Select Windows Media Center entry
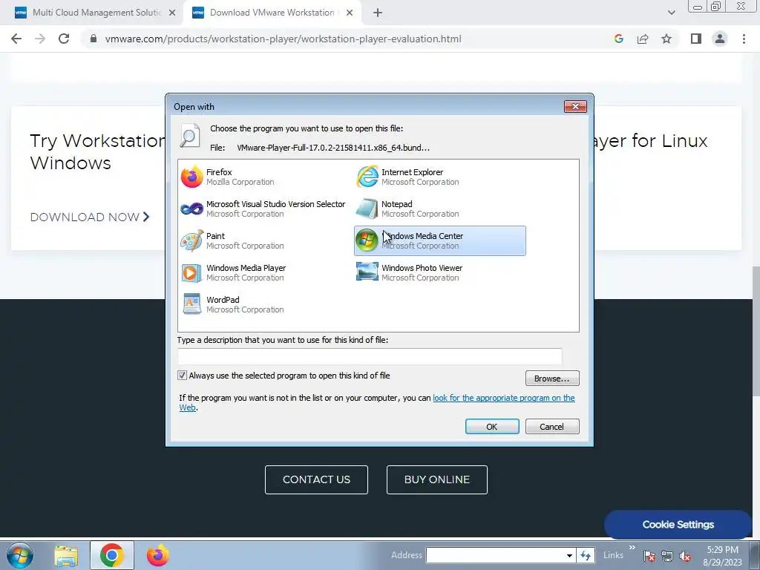The image size is (760, 570). point(440,241)
